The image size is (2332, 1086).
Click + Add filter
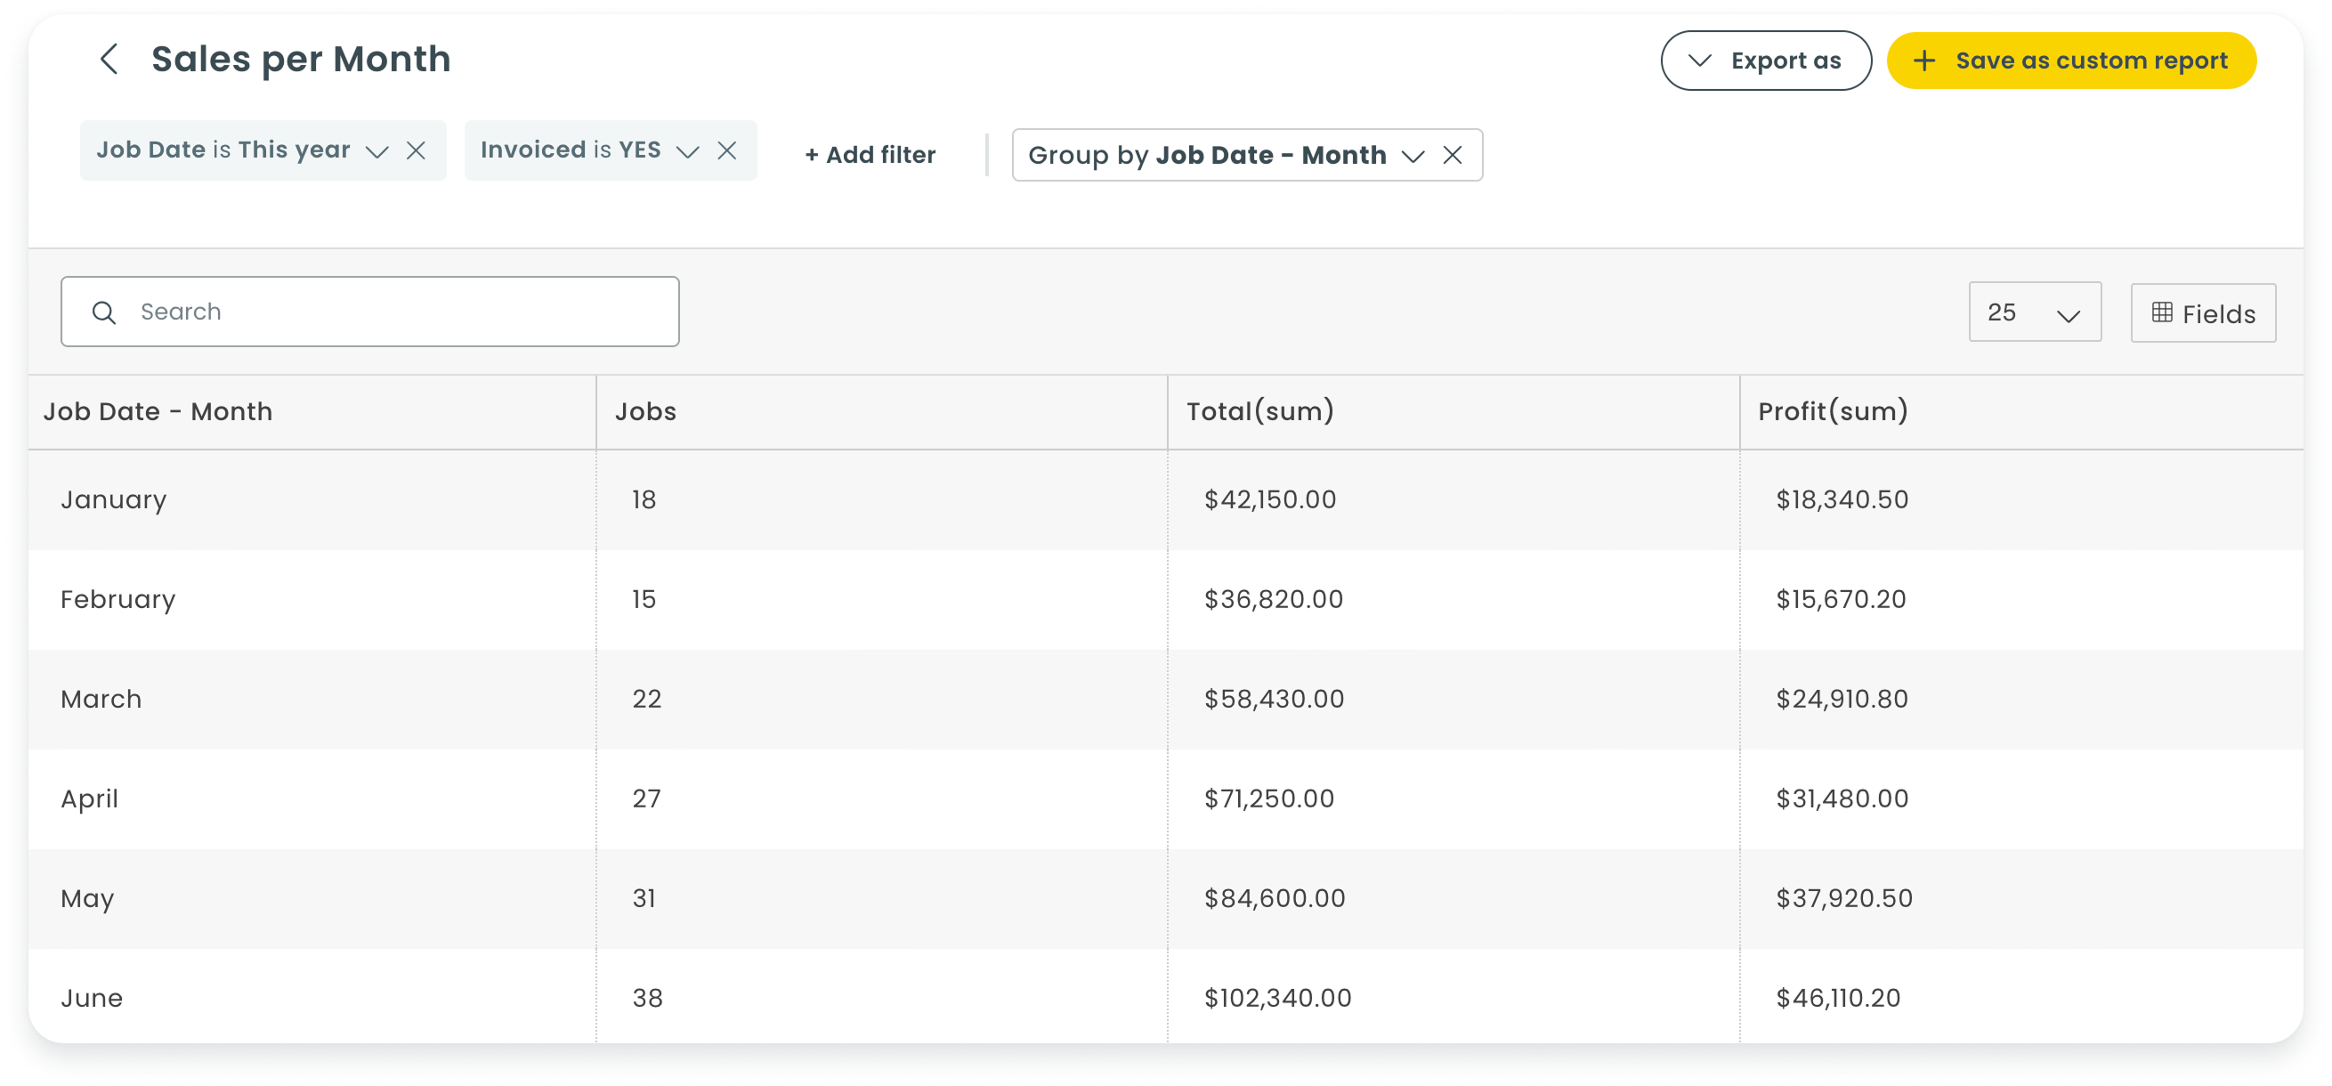[870, 155]
